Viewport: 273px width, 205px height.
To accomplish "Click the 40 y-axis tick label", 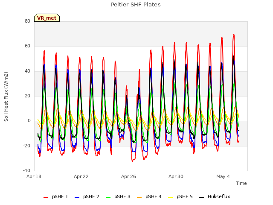I will point(27,71).
